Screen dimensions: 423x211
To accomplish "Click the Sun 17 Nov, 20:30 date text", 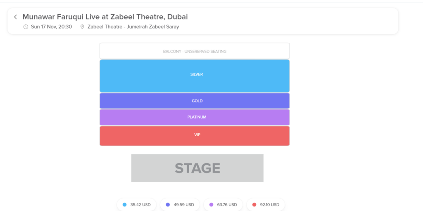I will point(51,27).
